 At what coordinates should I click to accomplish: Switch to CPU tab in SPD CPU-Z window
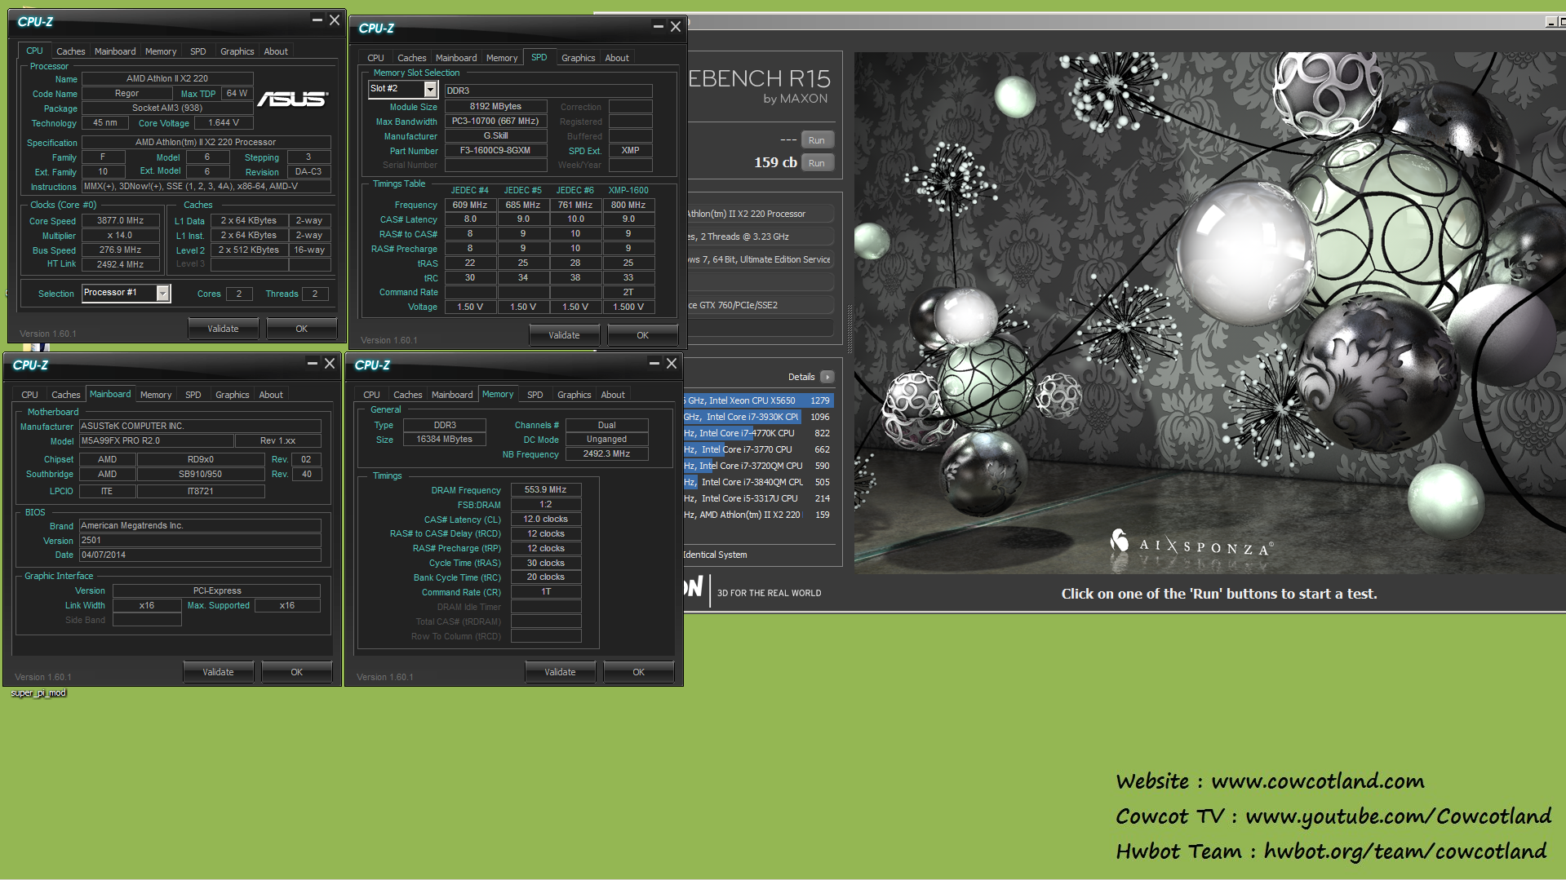(x=375, y=58)
